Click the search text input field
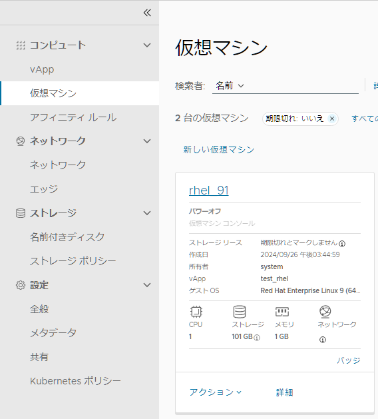The width and height of the screenshot is (378, 419). point(302,86)
